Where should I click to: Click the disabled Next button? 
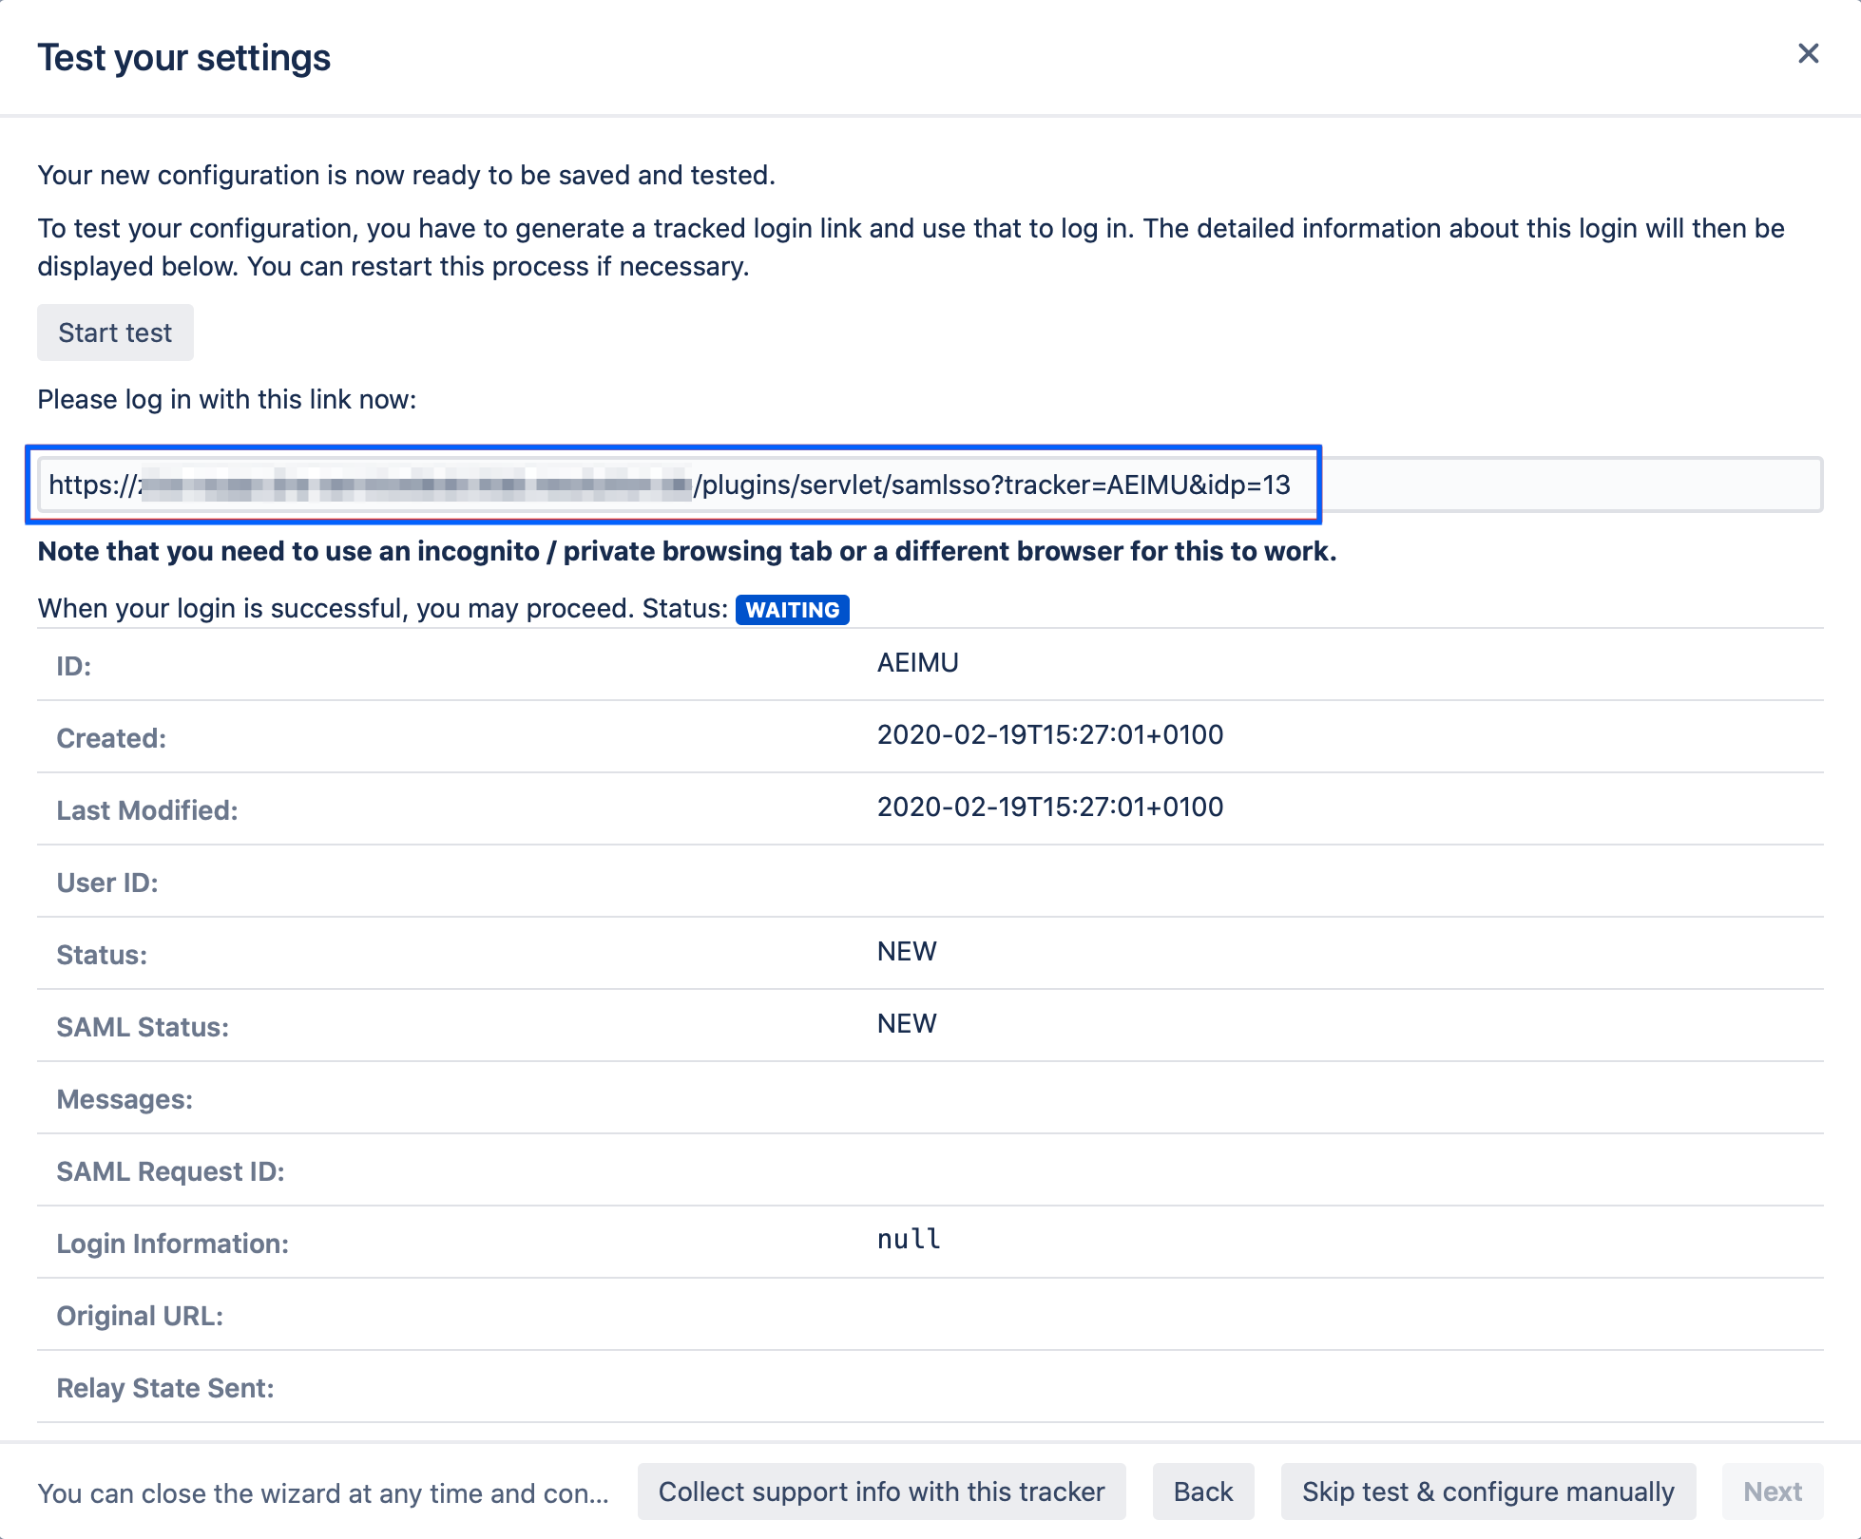pos(1772,1491)
